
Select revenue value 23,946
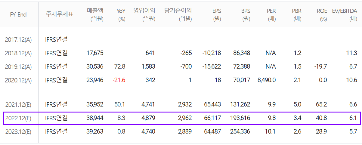pyautogui.click(x=95, y=80)
